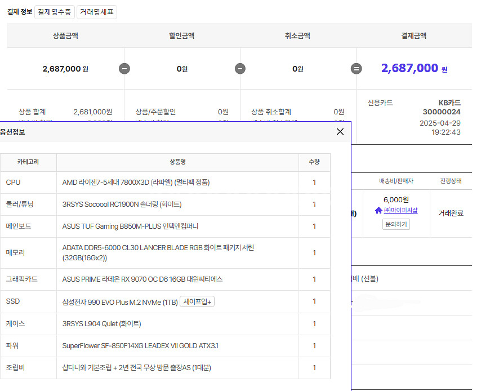This screenshot has height=391, width=481.
Task: Click the KB카드 card name
Action: pos(449,103)
